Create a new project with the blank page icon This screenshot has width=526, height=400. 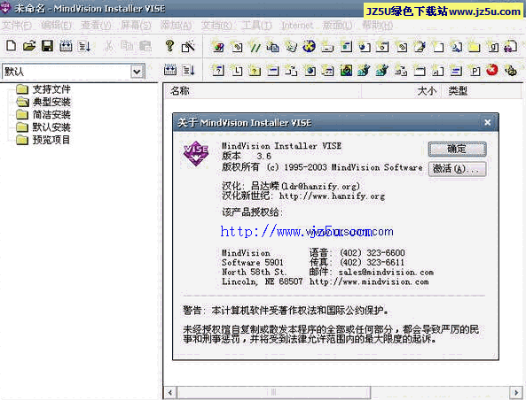pos(12,45)
